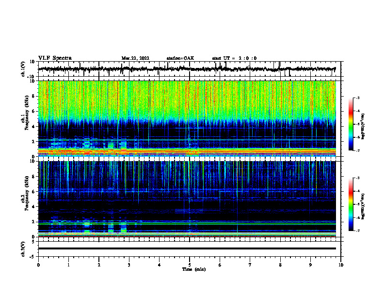Click the ch.2 emission burst near 2.8 minutes

click(x=124, y=228)
